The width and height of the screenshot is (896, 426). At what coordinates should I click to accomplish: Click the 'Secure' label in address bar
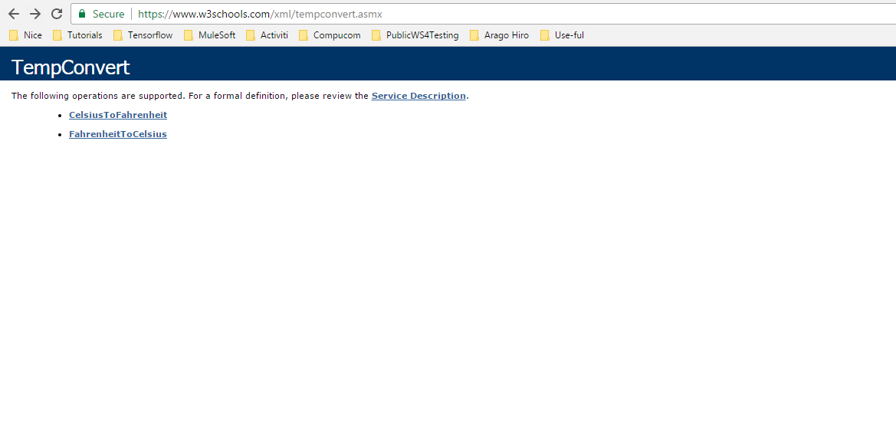(x=109, y=14)
